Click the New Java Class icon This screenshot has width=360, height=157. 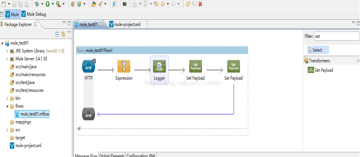79,4
